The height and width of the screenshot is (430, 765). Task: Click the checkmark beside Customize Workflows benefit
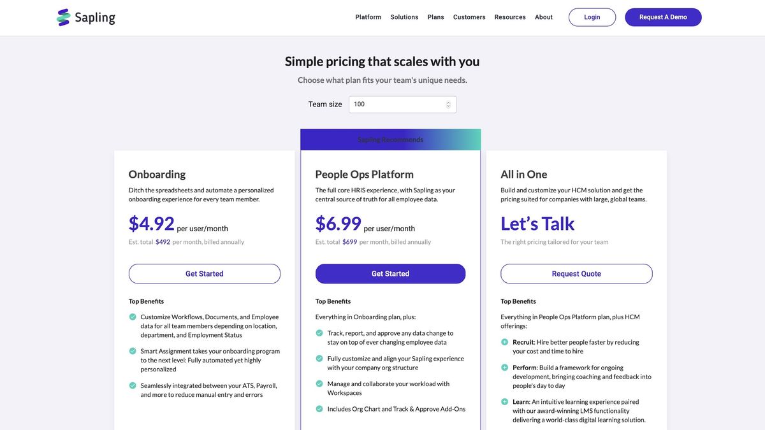tap(132, 316)
